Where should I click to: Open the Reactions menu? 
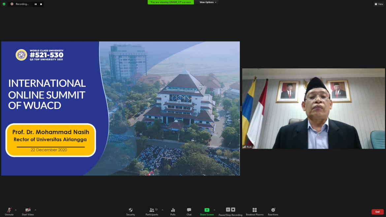tap(273, 212)
